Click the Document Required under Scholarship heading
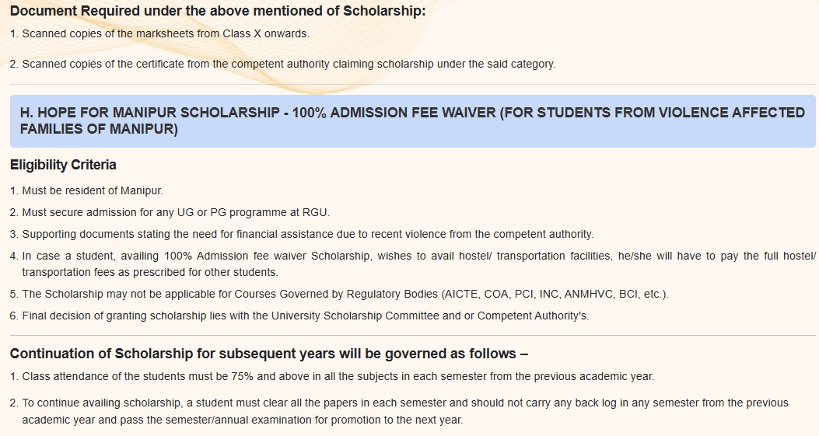 [x=218, y=10]
